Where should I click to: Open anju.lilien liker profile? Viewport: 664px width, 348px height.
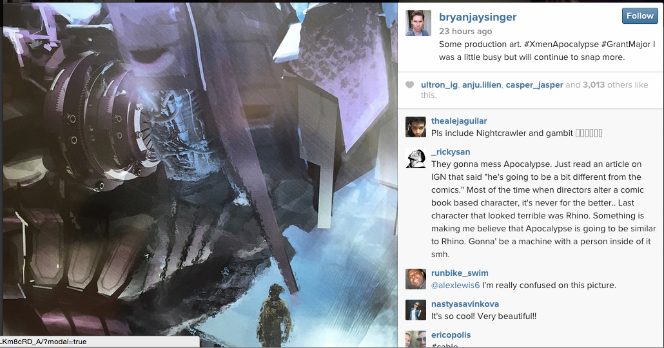[482, 84]
